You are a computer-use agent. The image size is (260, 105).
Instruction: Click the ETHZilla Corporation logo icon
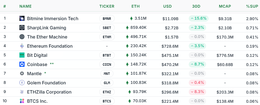[22, 92]
